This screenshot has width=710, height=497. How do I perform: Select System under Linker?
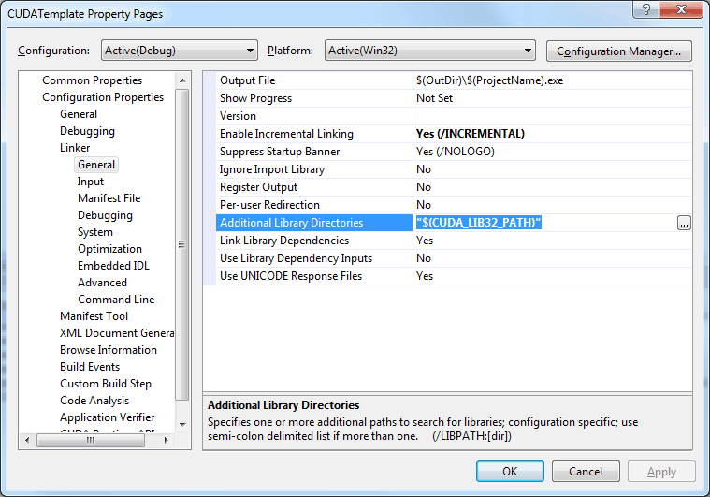[95, 232]
